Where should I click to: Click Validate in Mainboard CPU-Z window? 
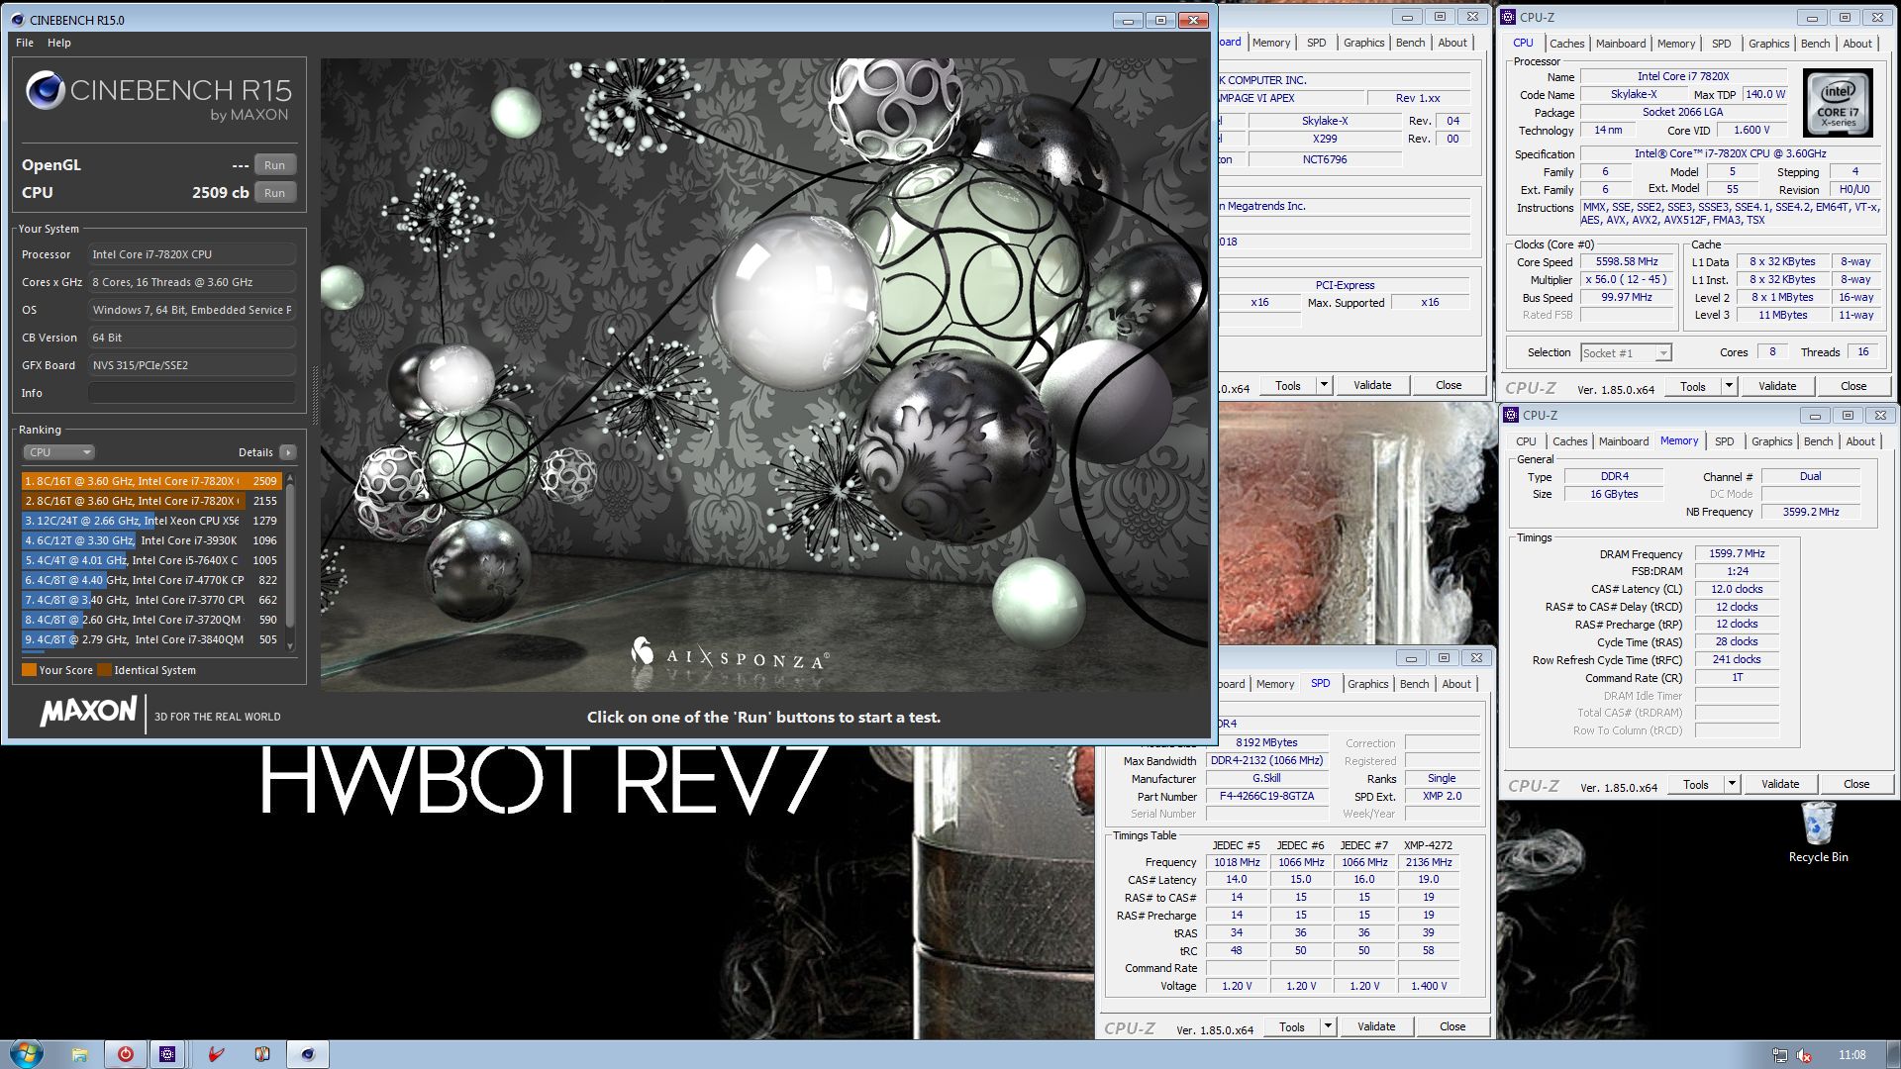click(1372, 386)
